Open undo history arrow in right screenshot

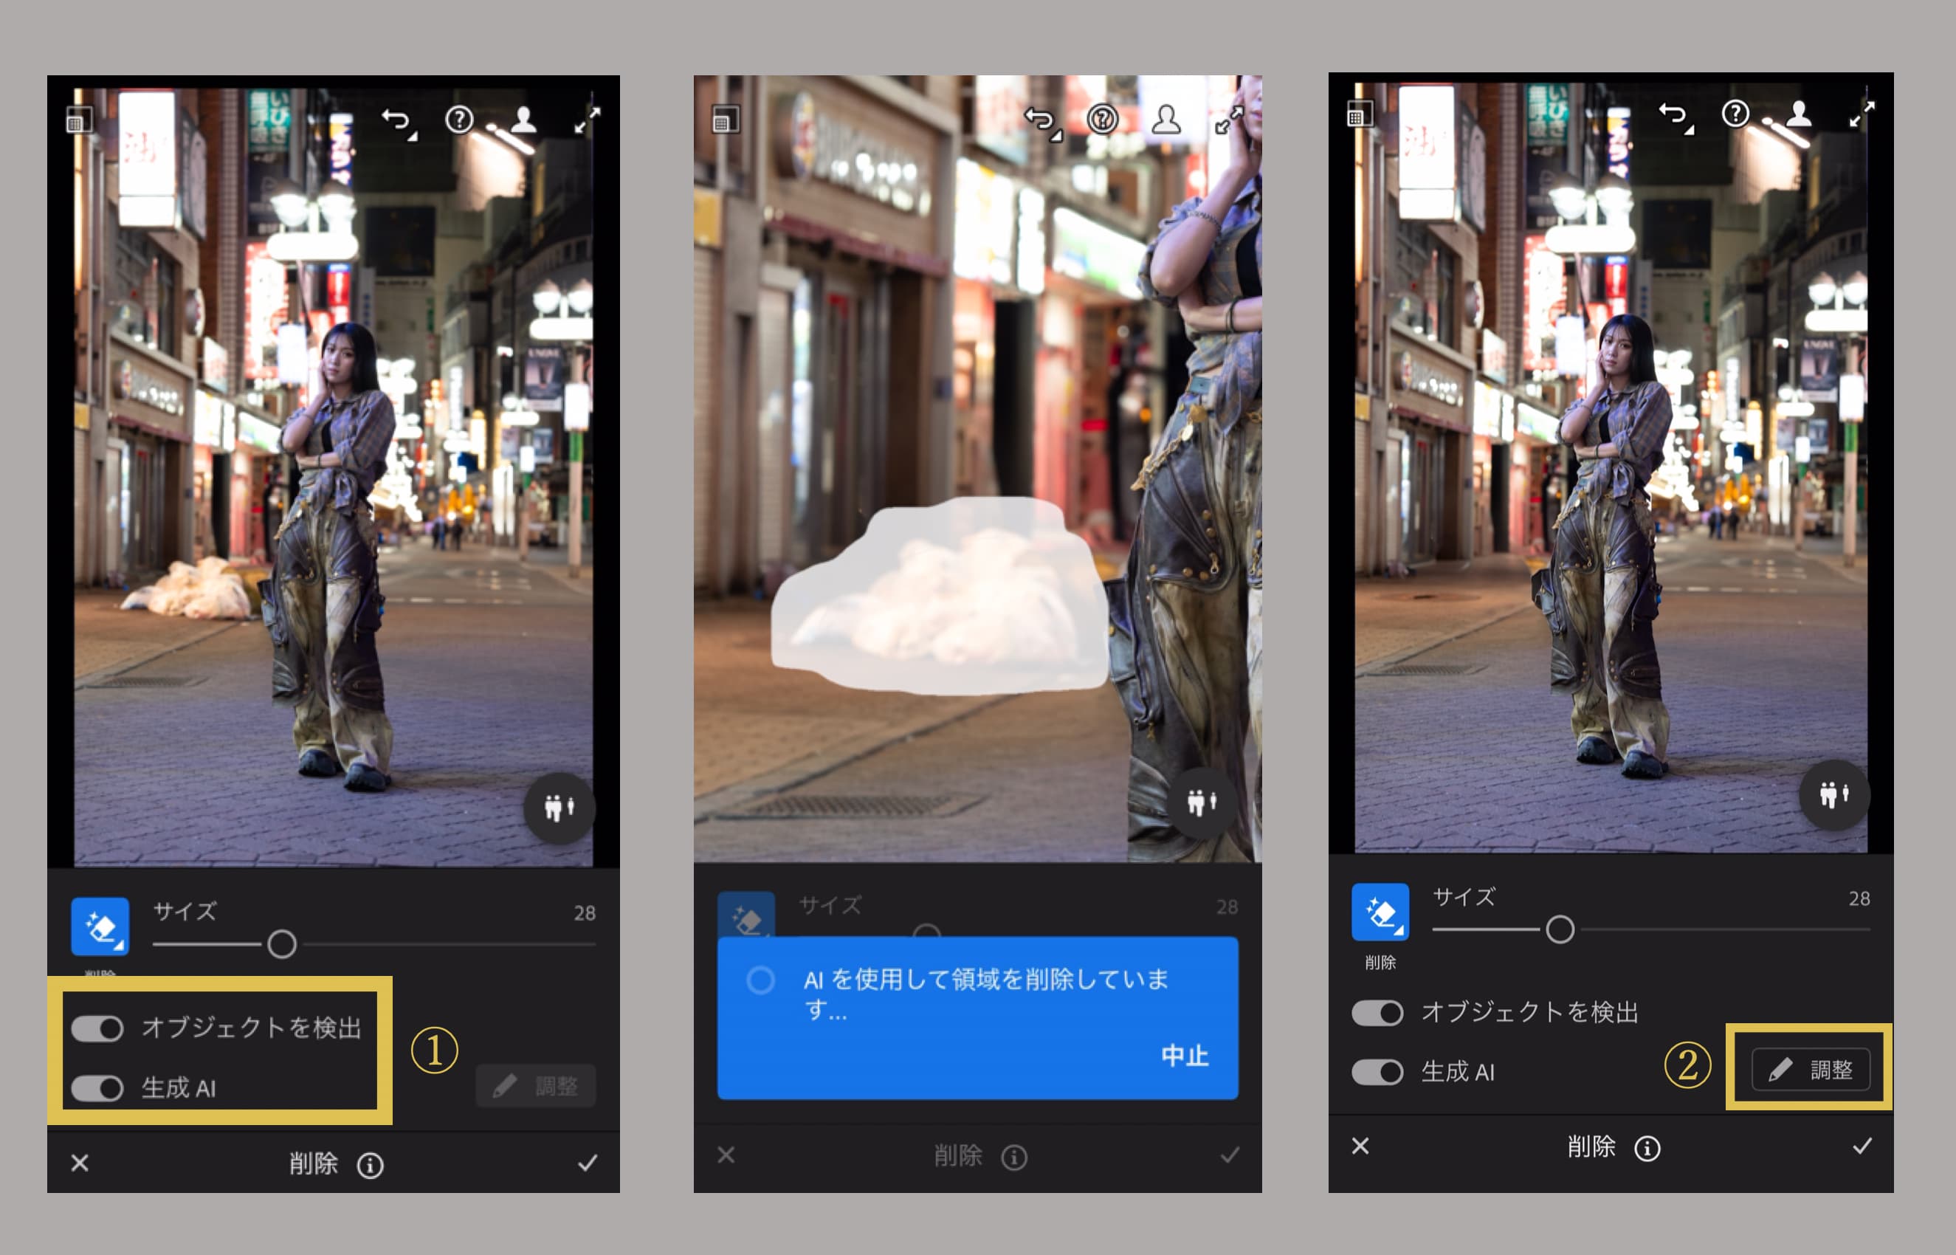(x=1676, y=115)
